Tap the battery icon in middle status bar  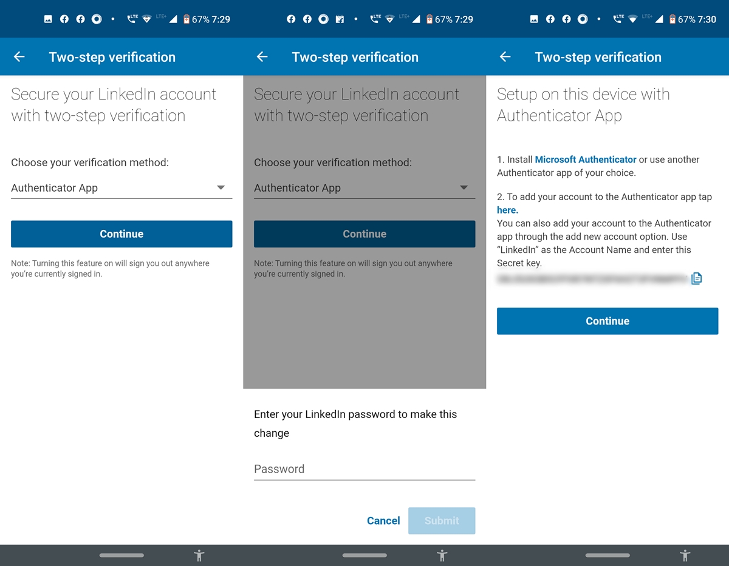pyautogui.click(x=430, y=19)
